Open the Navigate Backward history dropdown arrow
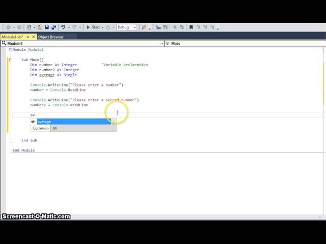 click(14, 27)
